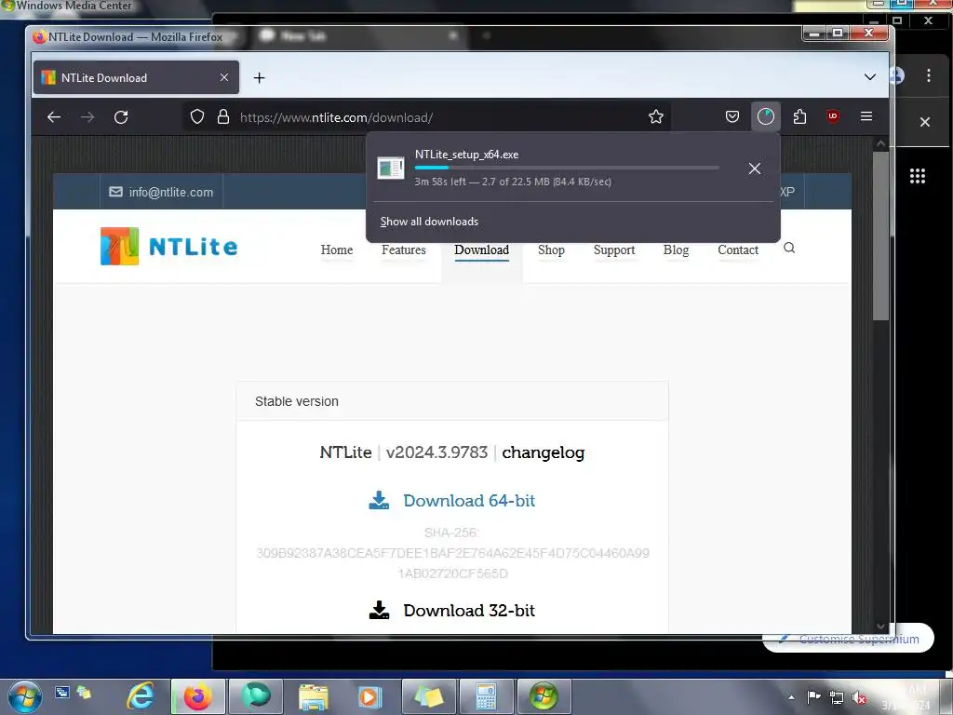Click the Action Center flag tray icon
Screen dimensions: 953x715
point(813,697)
